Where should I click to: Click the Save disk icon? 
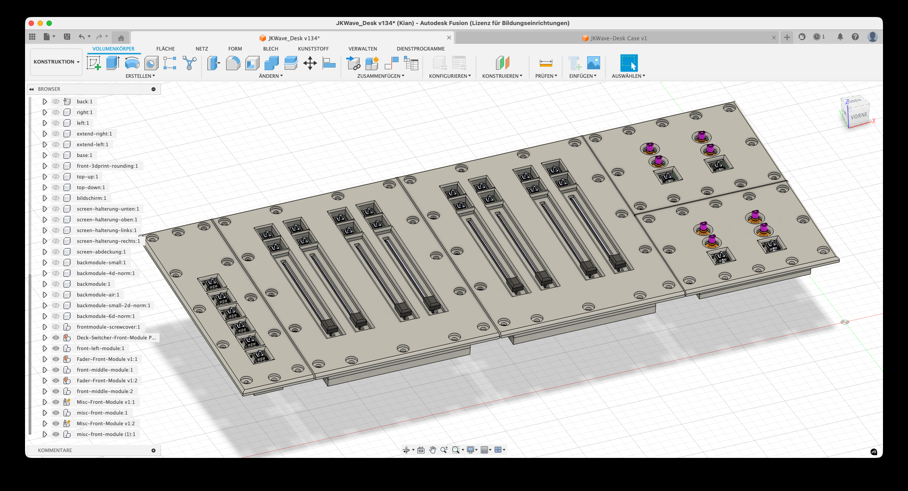(67, 37)
